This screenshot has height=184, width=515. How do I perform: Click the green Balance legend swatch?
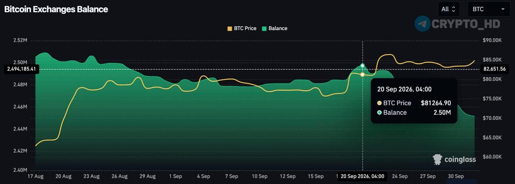tap(264, 29)
